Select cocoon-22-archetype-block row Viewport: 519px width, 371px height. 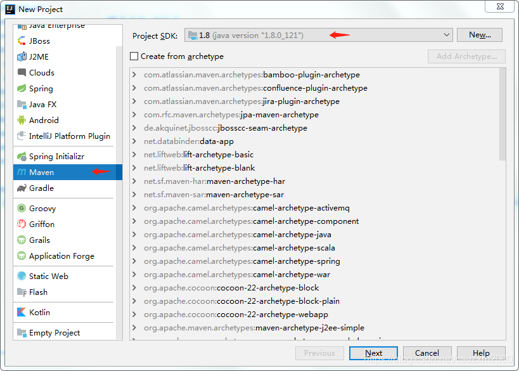314,287
